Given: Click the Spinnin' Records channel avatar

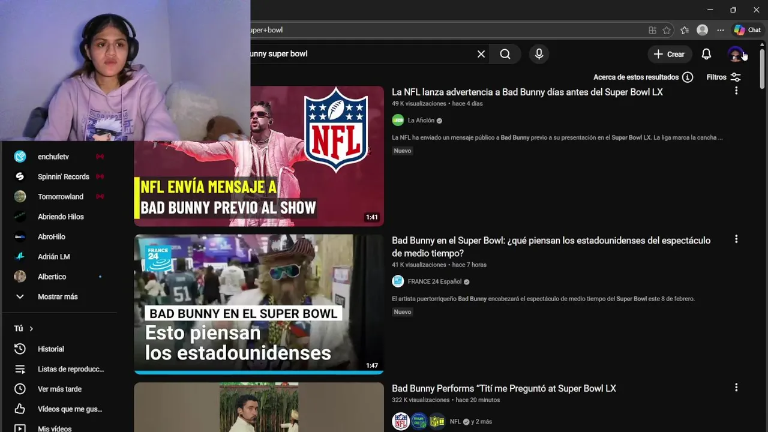Looking at the screenshot, I should [20, 176].
